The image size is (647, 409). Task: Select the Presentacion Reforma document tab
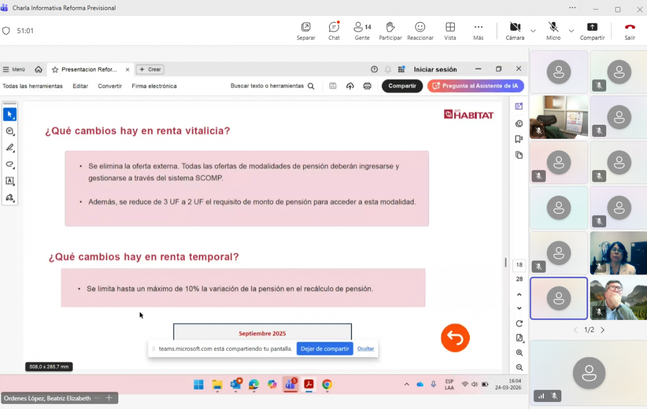pos(89,69)
